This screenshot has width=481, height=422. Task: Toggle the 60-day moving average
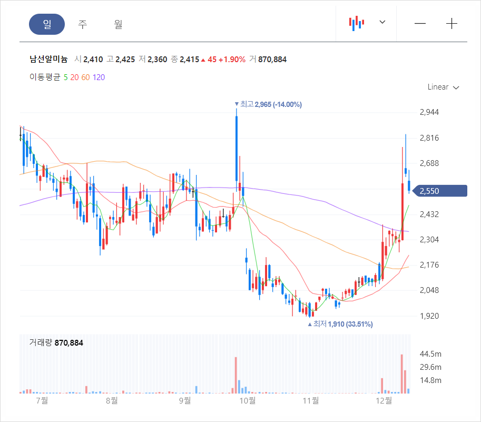pos(85,77)
